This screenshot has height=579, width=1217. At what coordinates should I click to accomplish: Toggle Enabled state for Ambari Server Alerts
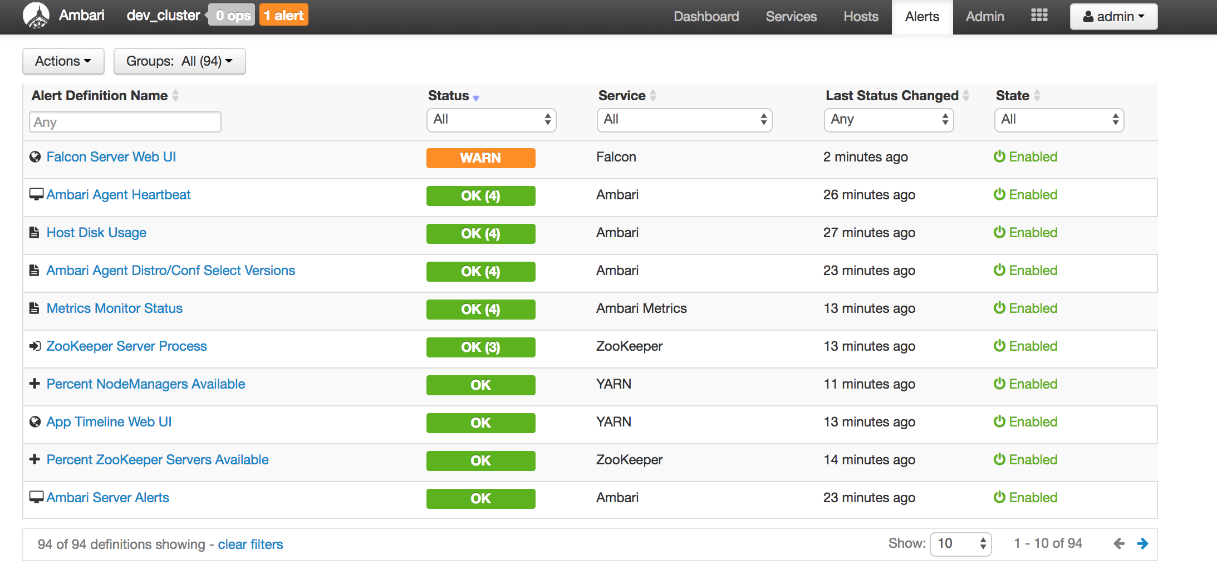point(1025,498)
